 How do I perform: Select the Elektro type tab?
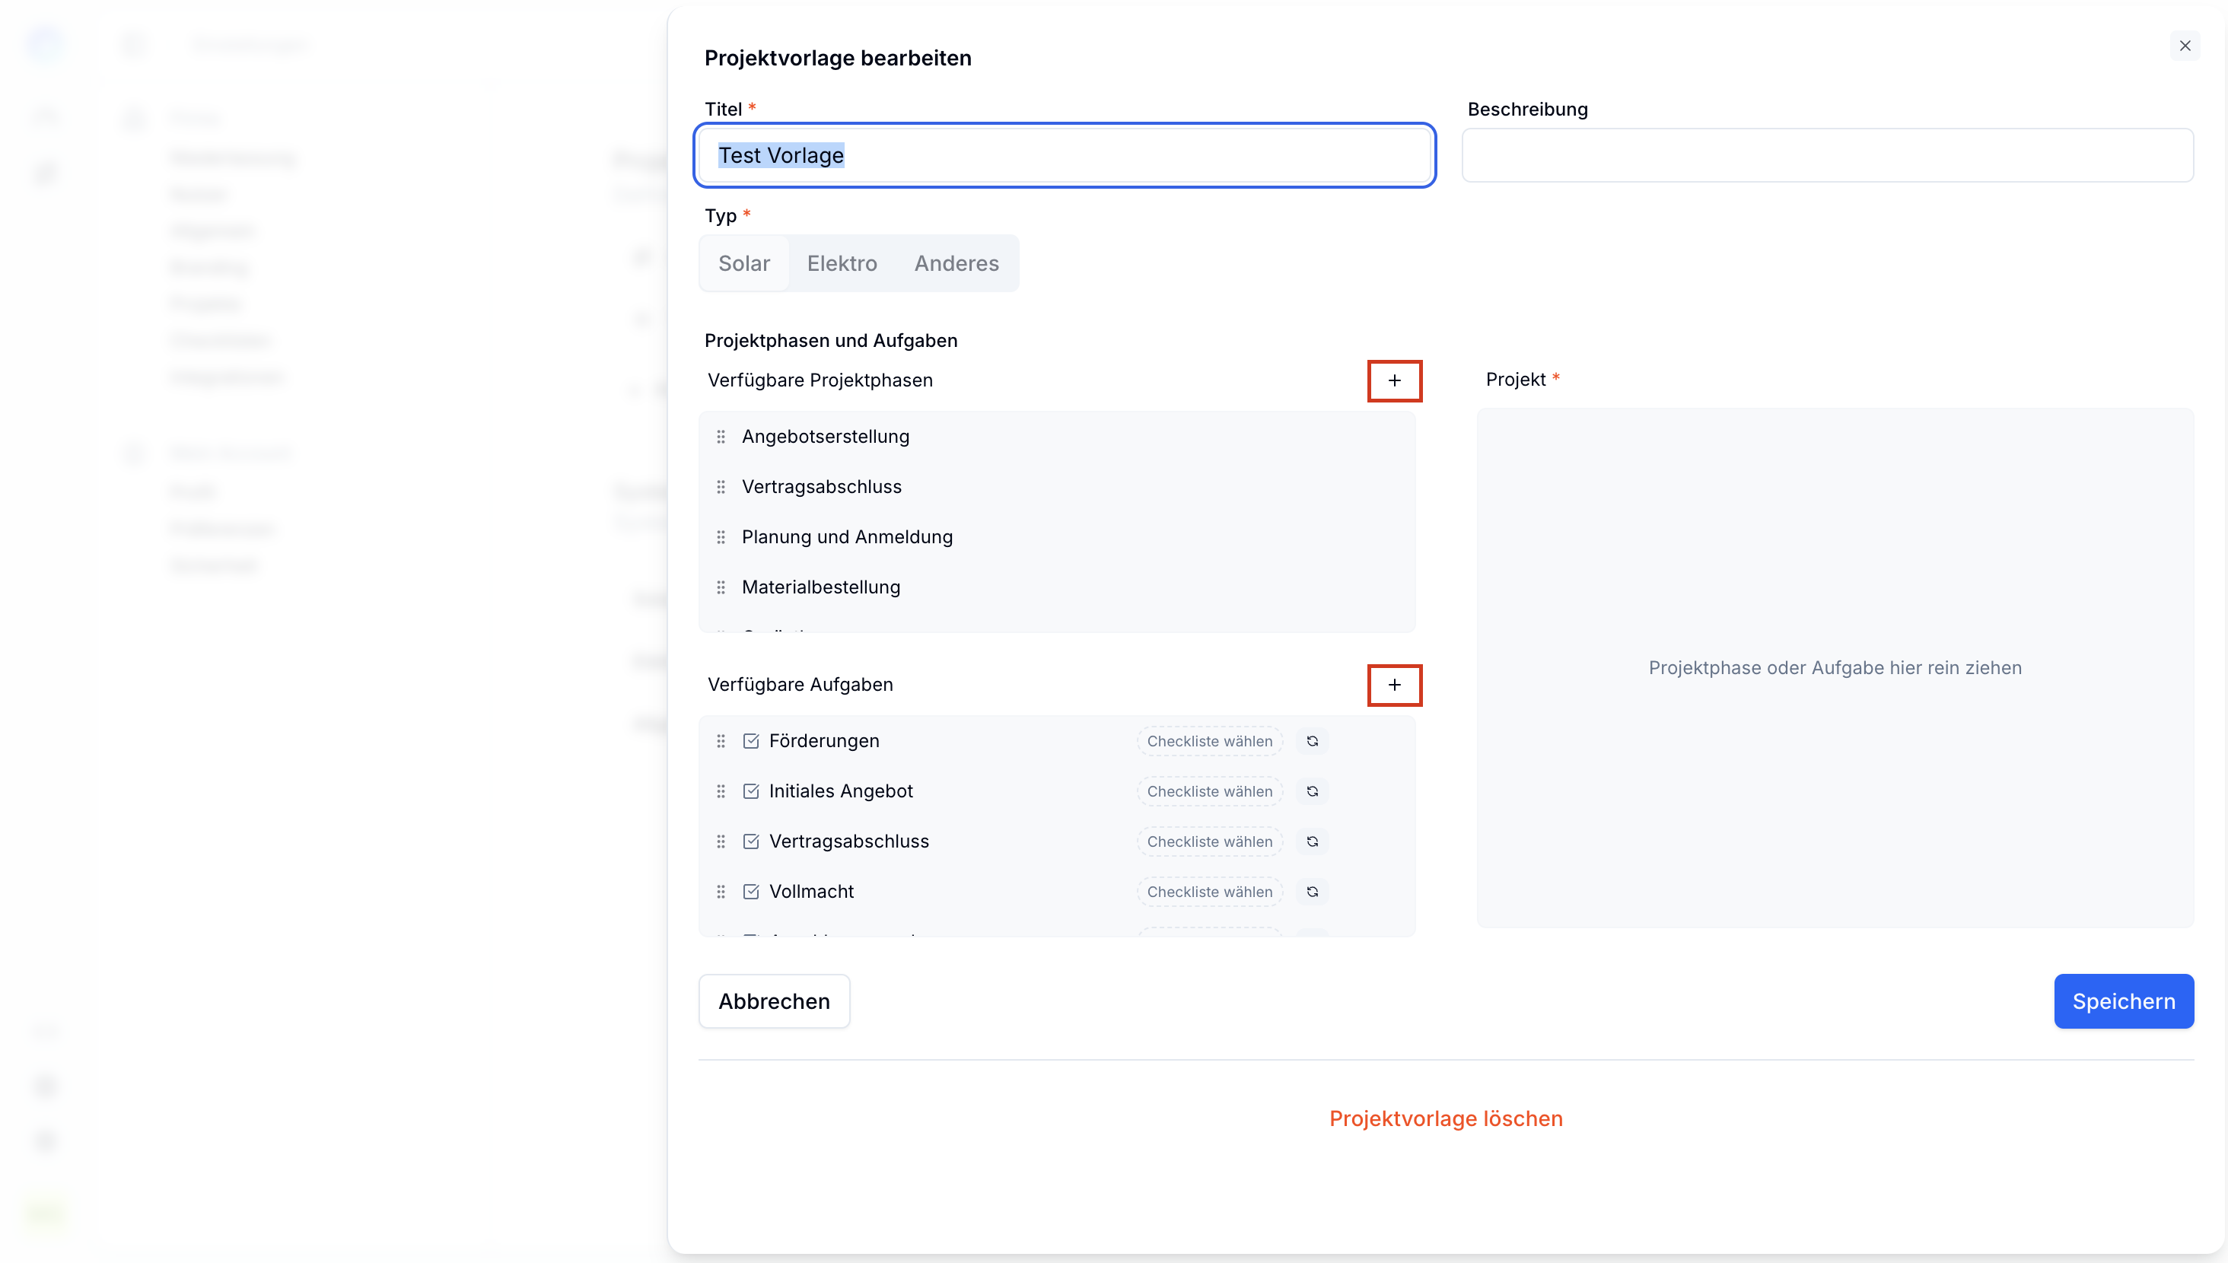[x=842, y=264]
